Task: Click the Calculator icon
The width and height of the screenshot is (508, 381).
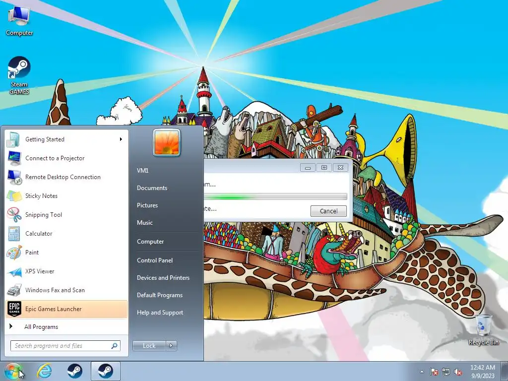Action: pyautogui.click(x=14, y=233)
